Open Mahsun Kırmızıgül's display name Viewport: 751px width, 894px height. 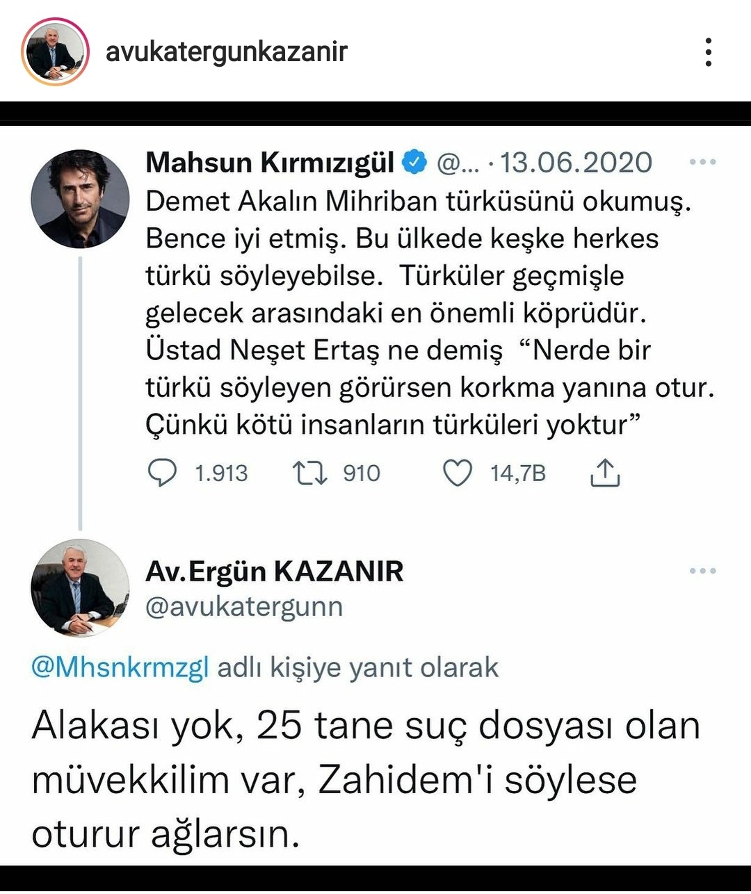click(270, 163)
